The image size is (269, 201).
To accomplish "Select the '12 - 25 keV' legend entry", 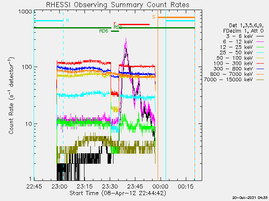I will (x=236, y=47).
